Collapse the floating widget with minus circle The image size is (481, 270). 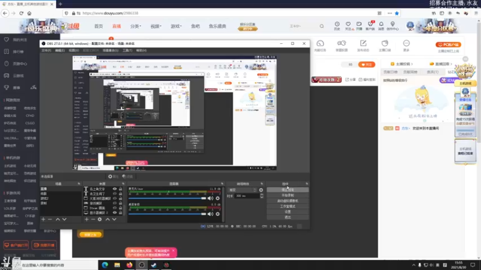tap(465, 59)
